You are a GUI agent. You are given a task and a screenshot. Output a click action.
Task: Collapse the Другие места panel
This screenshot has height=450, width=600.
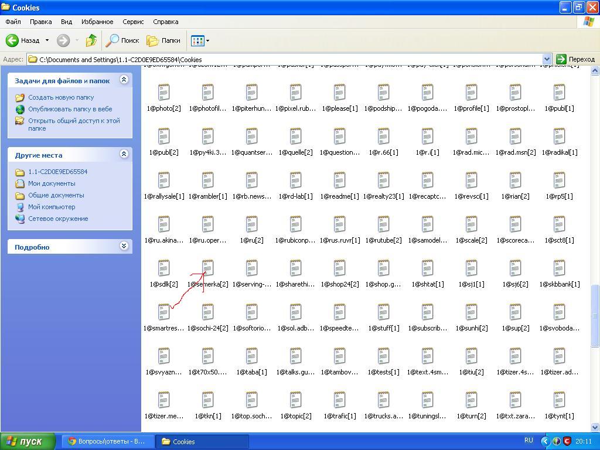(124, 154)
